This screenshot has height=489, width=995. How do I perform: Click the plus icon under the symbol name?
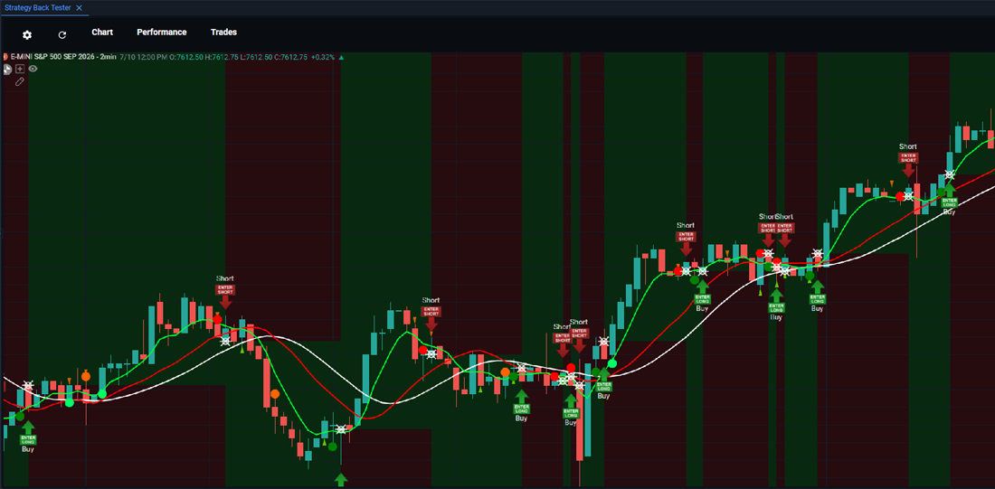pyautogui.click(x=20, y=69)
